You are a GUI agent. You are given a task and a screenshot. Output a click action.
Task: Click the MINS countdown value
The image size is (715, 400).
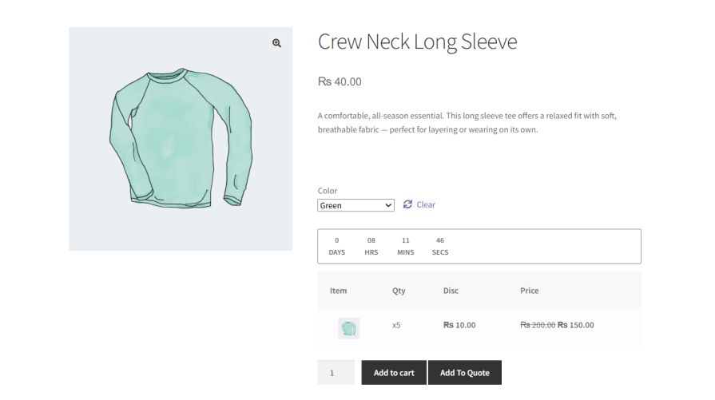[406, 240]
